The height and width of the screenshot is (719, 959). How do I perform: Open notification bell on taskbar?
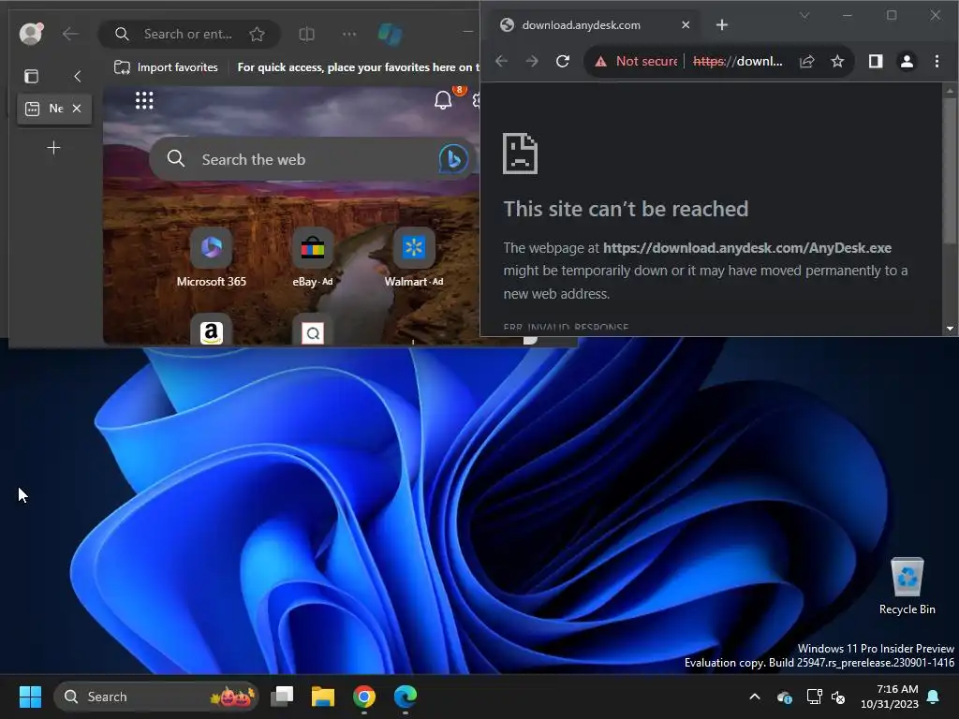tap(934, 697)
